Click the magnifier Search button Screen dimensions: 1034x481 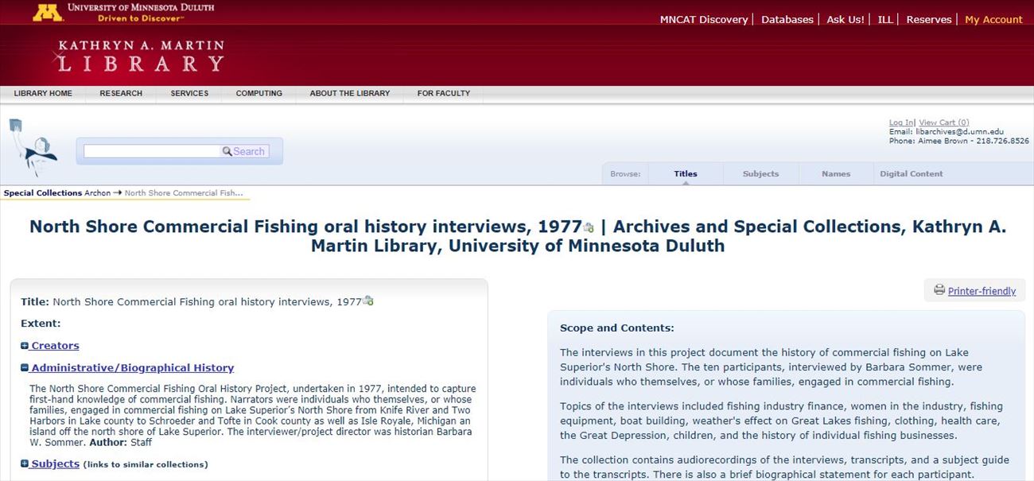click(244, 151)
